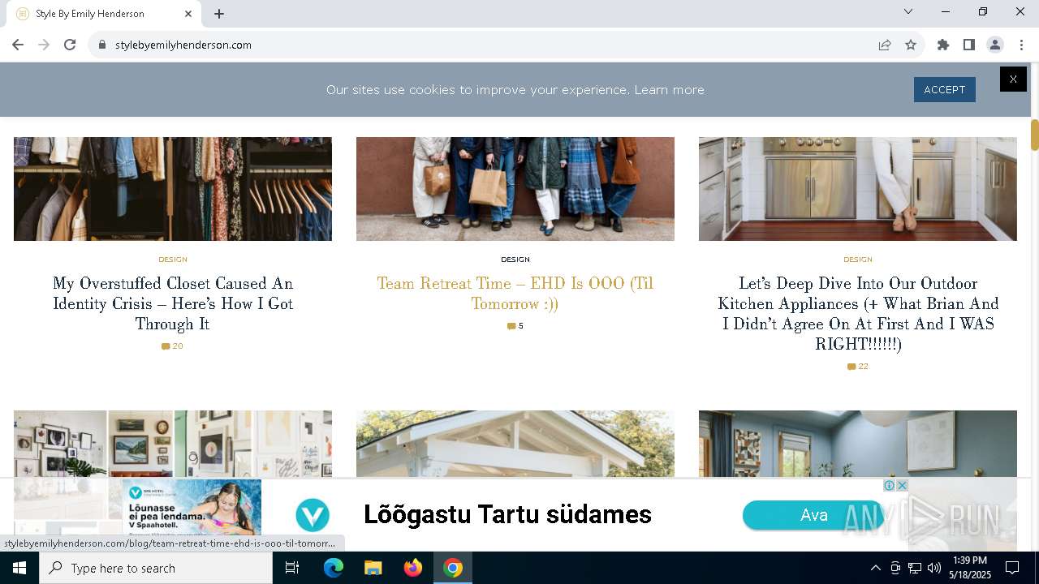Image resolution: width=1039 pixels, height=584 pixels.
Task: Open the notification center icon
Action: click(x=1012, y=568)
